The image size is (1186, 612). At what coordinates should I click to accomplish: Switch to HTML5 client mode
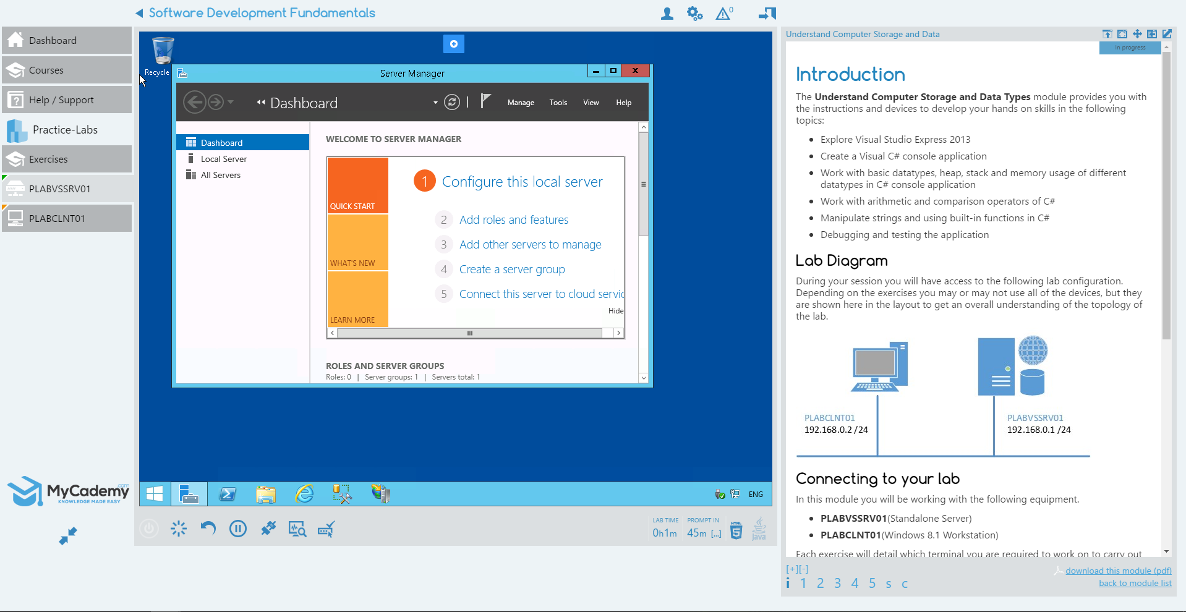point(736,530)
